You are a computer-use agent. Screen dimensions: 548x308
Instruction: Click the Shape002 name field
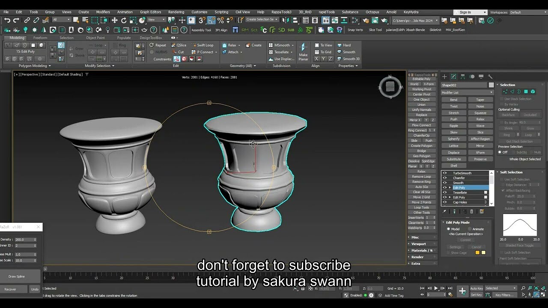(465, 85)
